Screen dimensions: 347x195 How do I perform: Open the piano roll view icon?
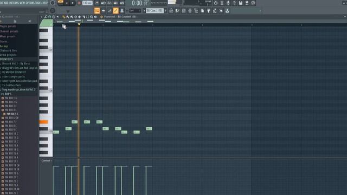[177, 11]
